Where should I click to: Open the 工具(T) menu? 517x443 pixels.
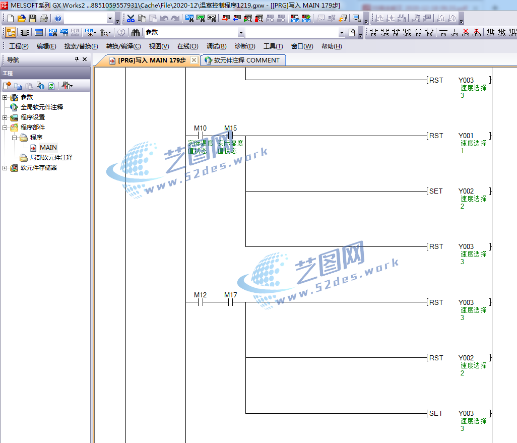point(273,46)
